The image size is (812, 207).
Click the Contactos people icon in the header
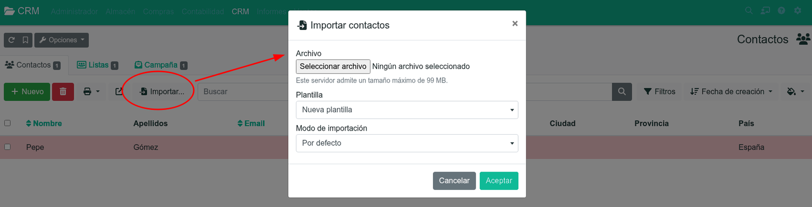pos(803,39)
